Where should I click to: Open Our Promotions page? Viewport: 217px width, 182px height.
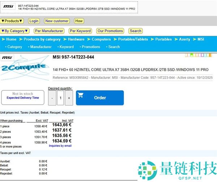[110, 31]
